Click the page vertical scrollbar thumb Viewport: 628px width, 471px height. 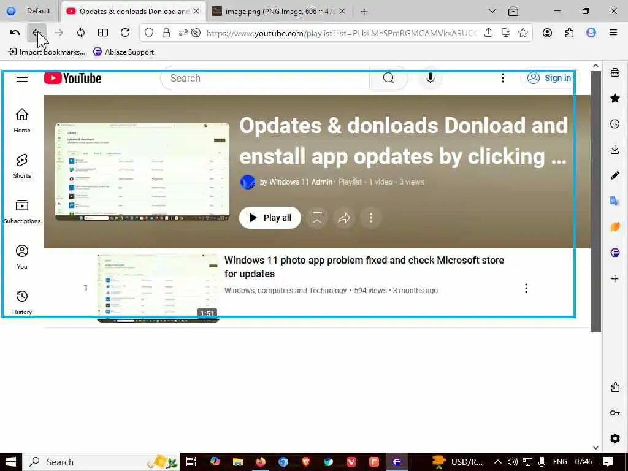pyautogui.click(x=596, y=201)
